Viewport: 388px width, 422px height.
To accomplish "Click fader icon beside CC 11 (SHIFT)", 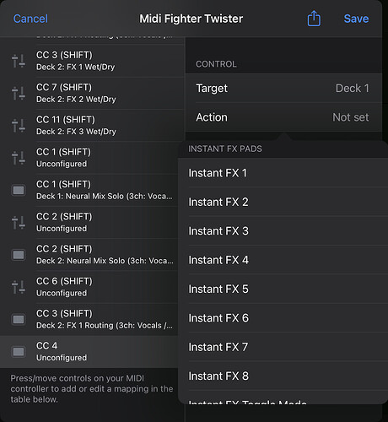I will pyautogui.click(x=19, y=126).
